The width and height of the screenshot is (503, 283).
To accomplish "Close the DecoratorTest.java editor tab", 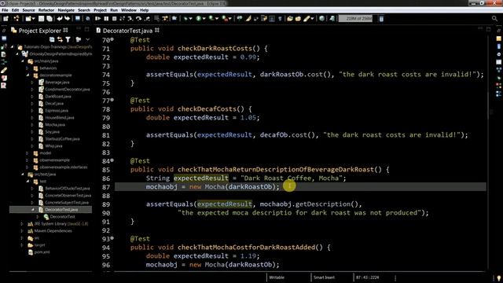I will pyautogui.click(x=157, y=30).
